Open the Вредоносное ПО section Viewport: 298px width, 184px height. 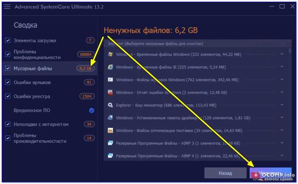click(x=32, y=110)
